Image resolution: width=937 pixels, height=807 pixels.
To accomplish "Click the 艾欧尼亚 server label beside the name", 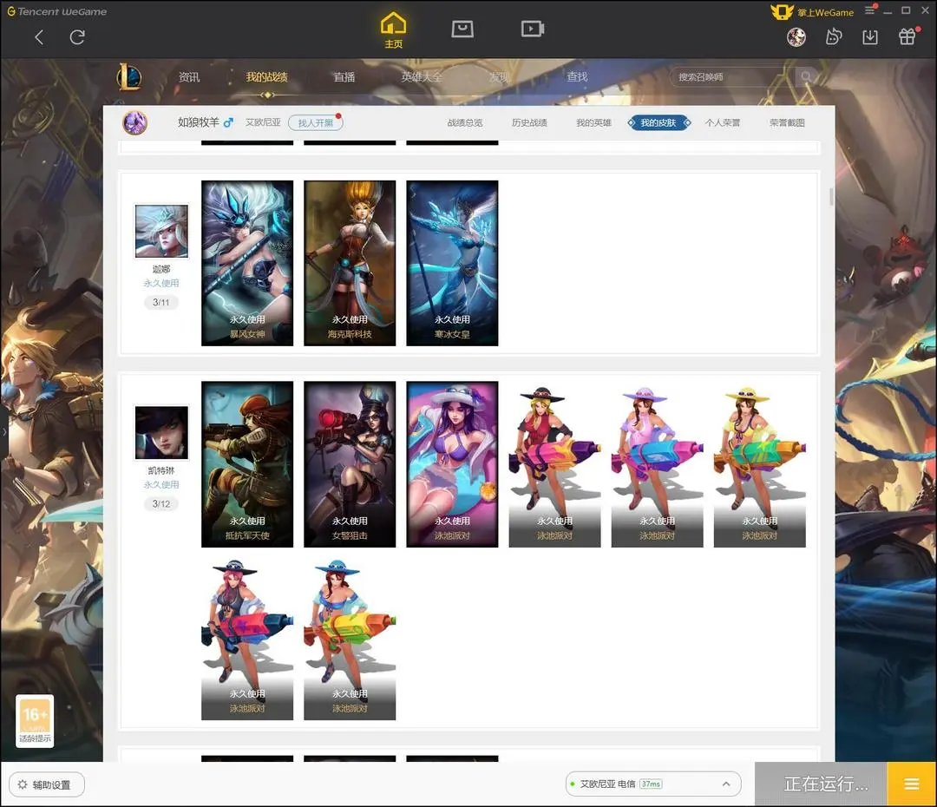I will click(263, 122).
